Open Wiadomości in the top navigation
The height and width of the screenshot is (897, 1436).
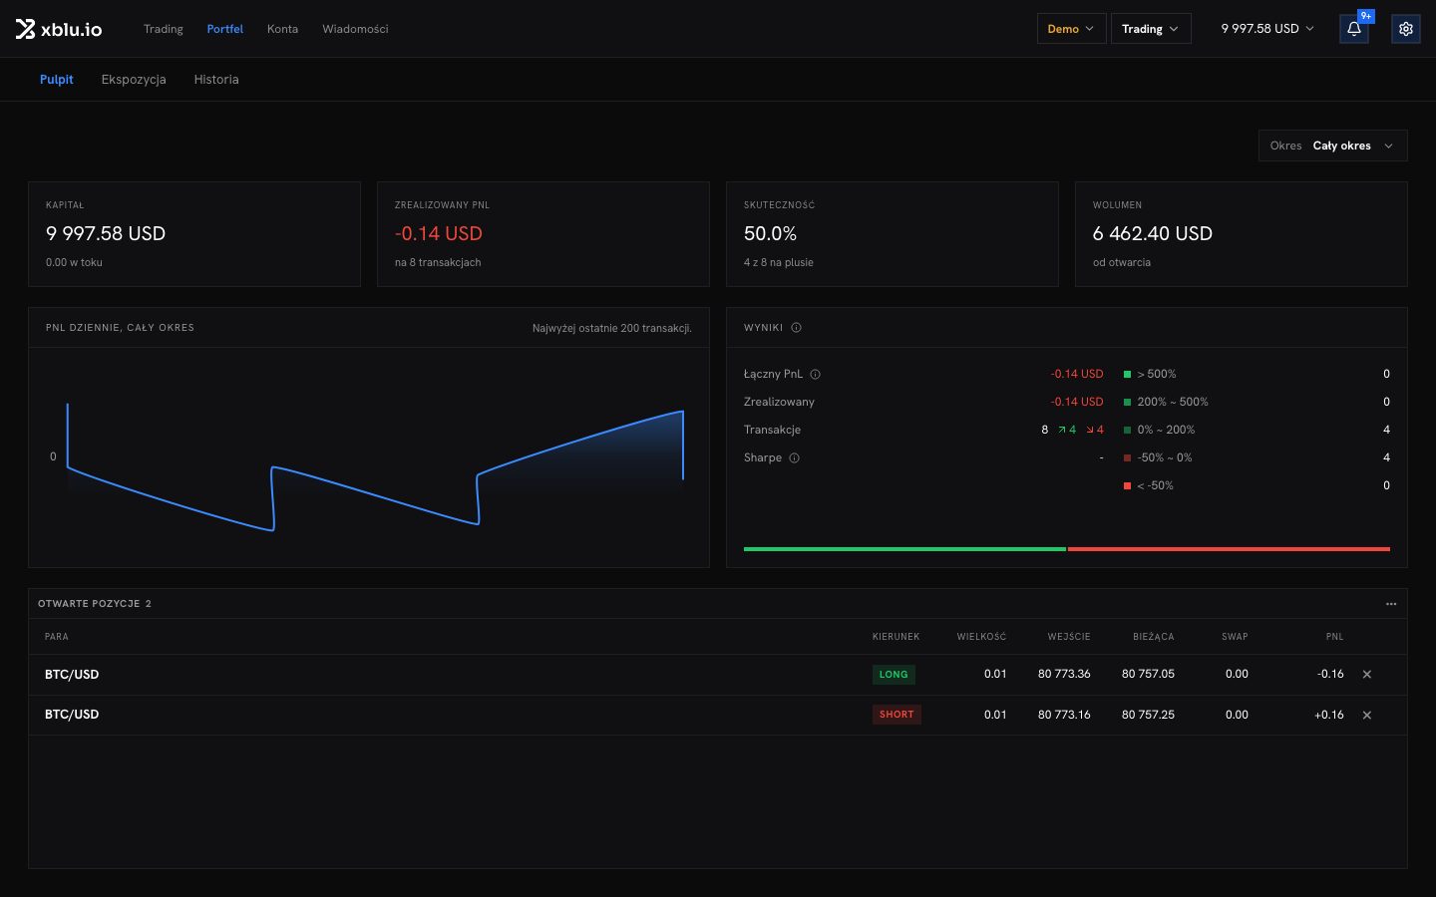point(355,29)
